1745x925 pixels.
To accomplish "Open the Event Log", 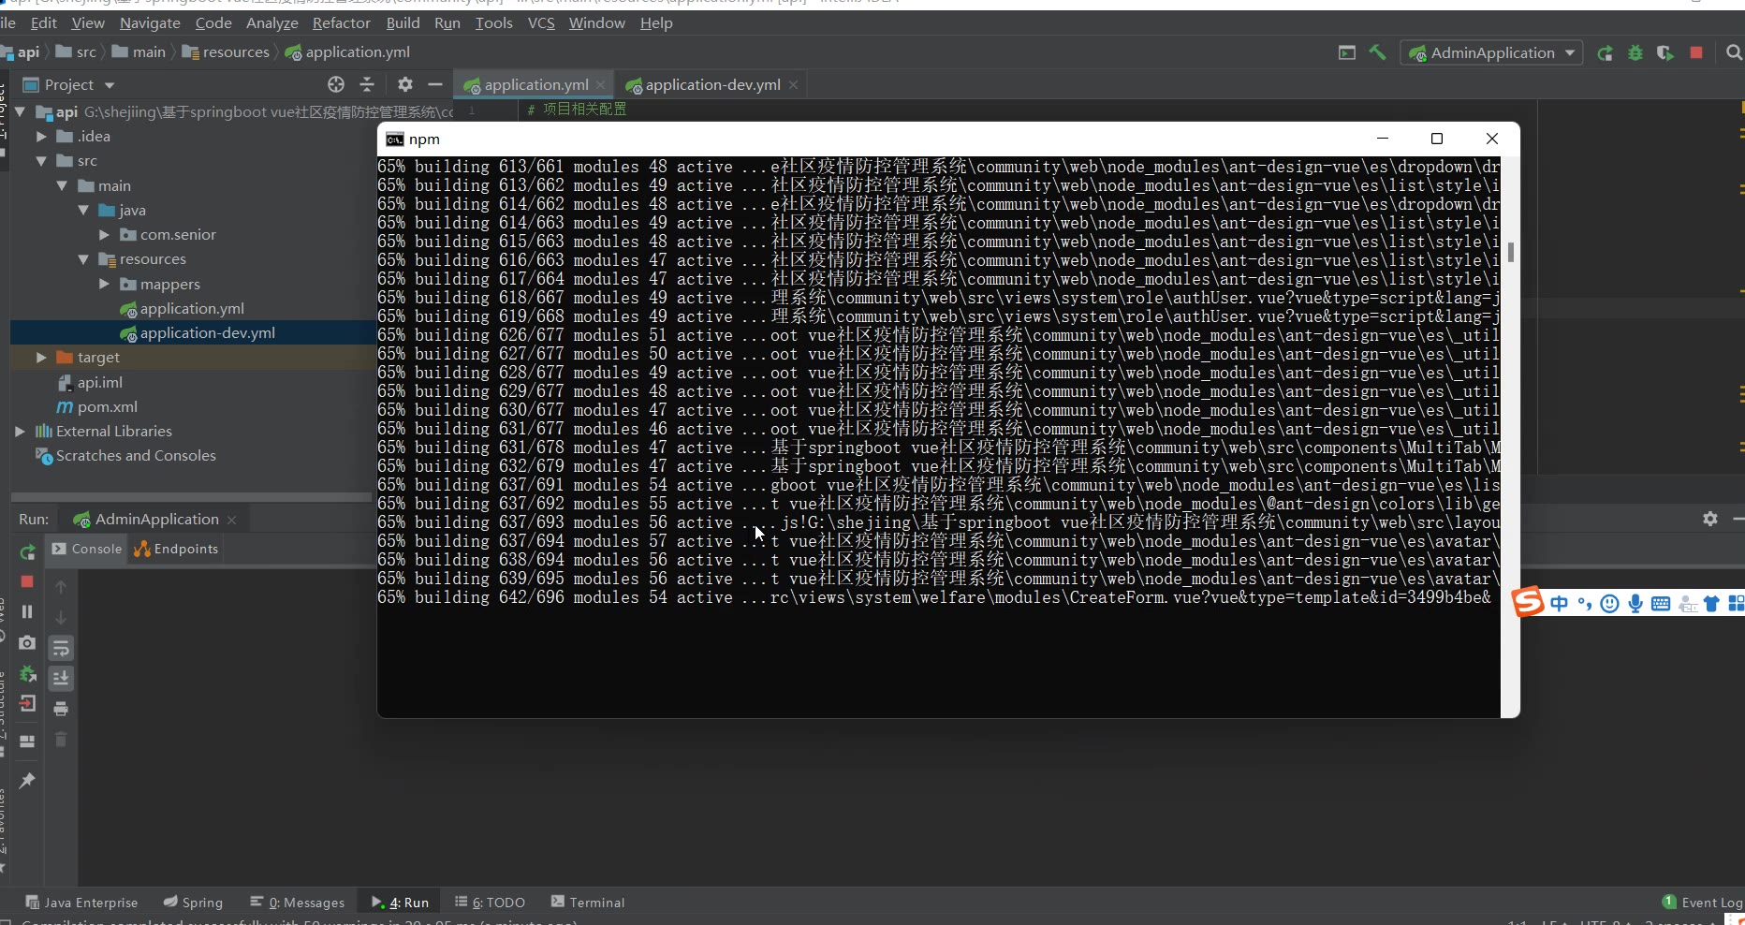I will [1703, 902].
